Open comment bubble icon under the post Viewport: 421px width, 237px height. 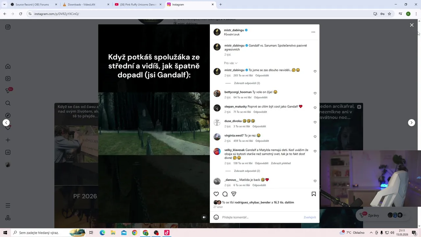(x=225, y=194)
